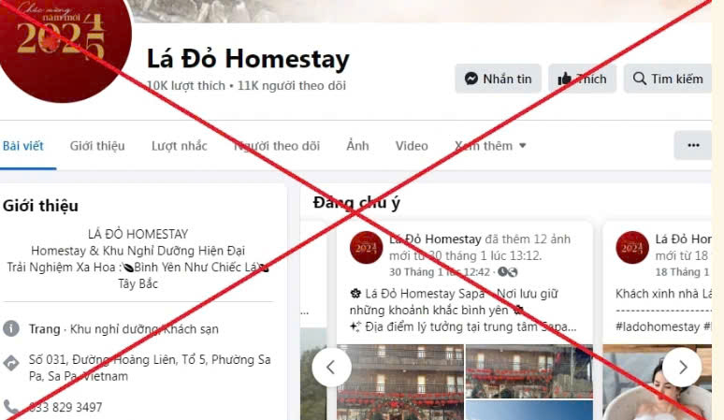Click the 11K người theo dõi link

point(291,86)
